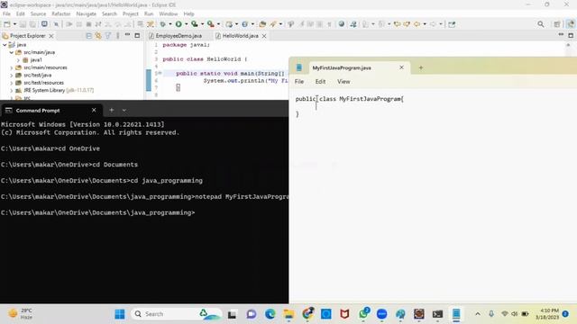Toggle Skip All Breakpoints in Eclipse toolbar
The image size is (577, 324).
point(56,24)
